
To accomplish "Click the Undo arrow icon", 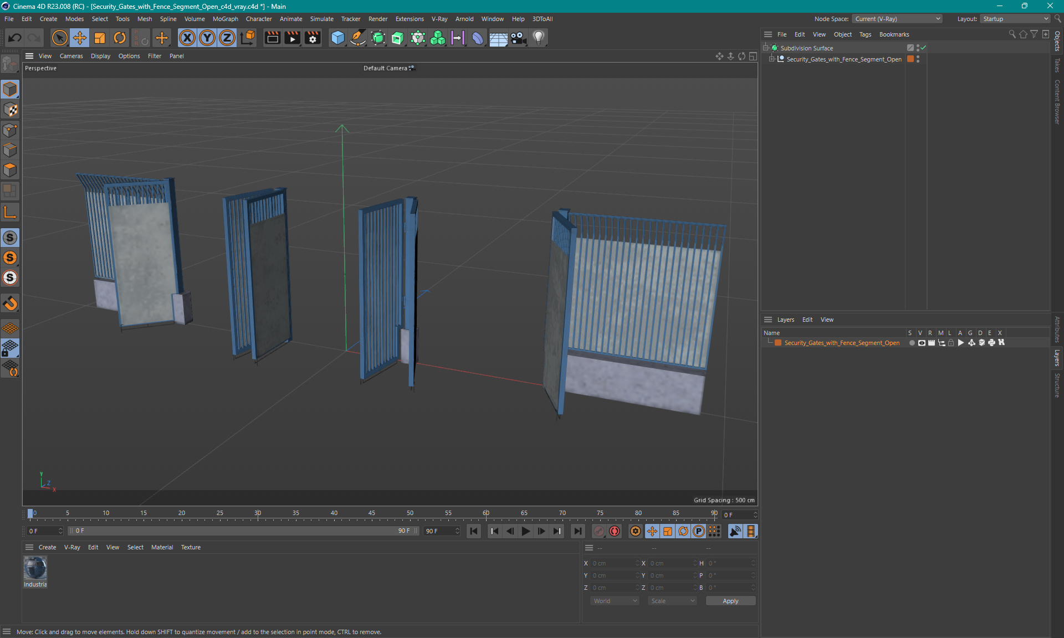I will point(15,38).
